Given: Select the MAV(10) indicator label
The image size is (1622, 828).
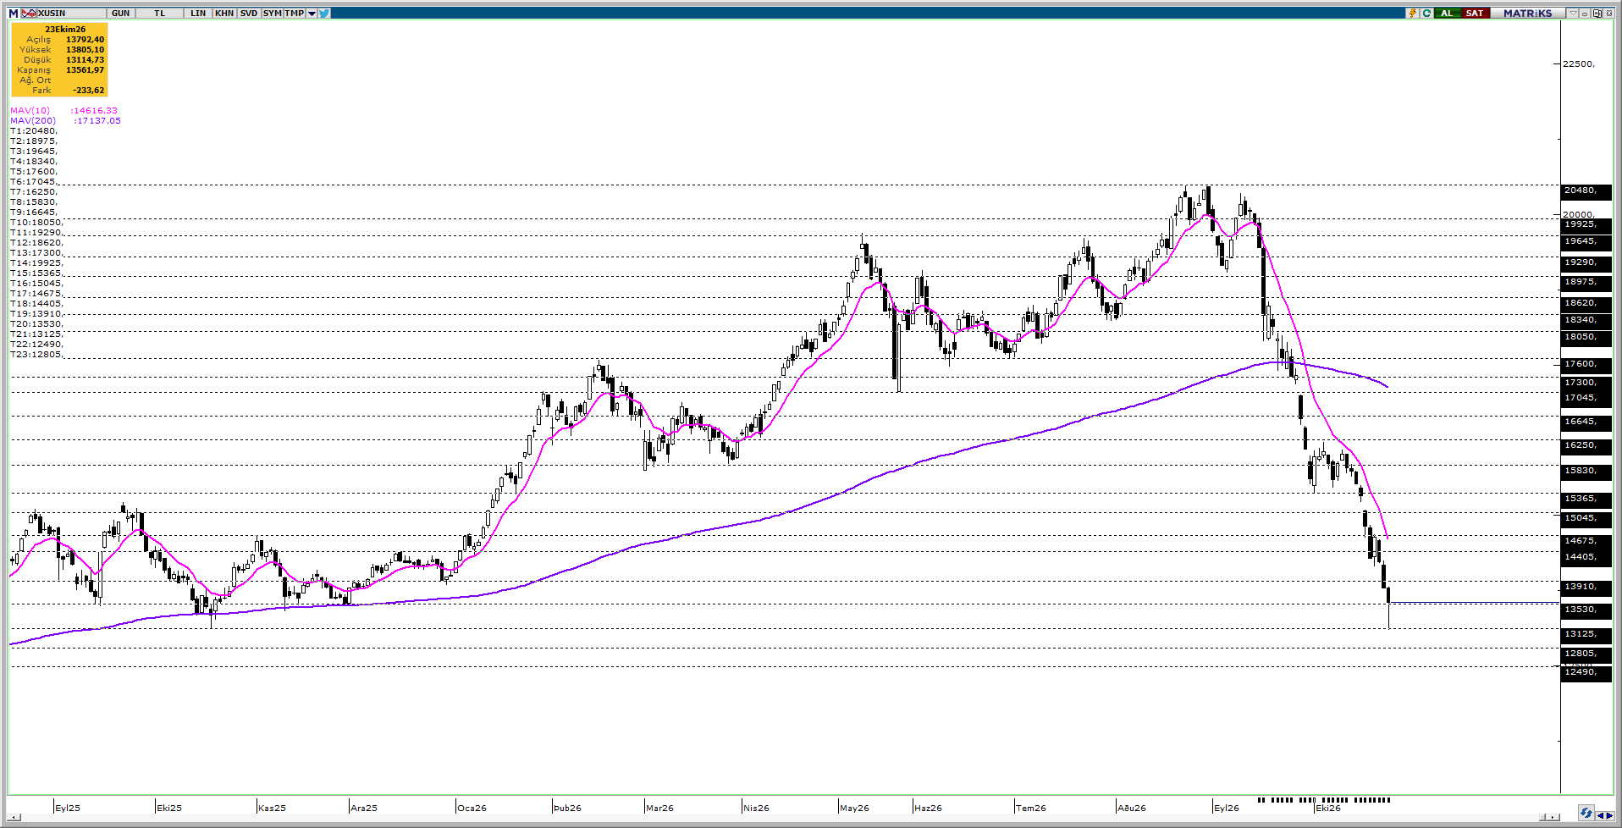Looking at the screenshot, I should click(30, 111).
